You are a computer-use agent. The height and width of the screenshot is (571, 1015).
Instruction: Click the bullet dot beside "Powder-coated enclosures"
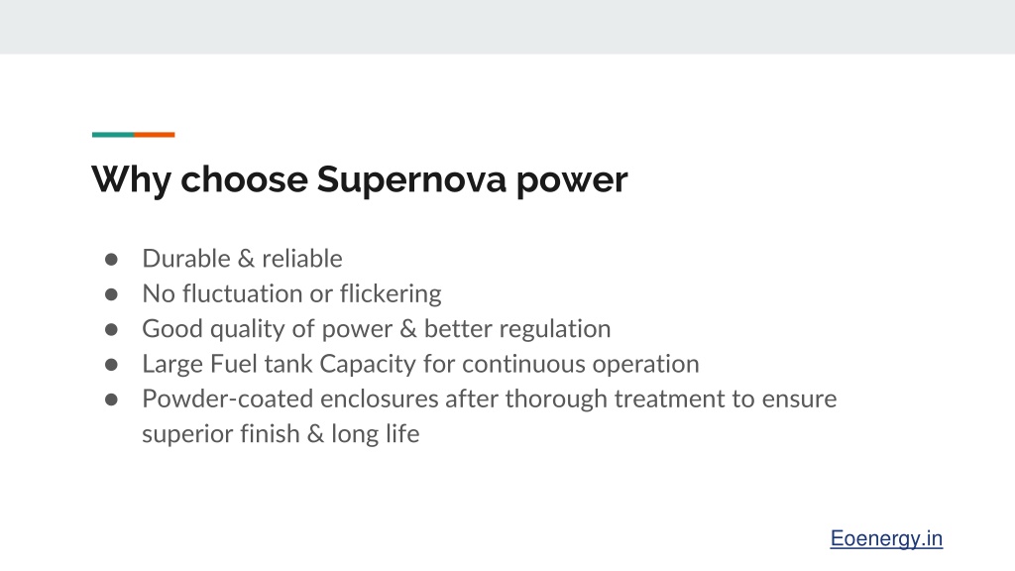(x=111, y=400)
